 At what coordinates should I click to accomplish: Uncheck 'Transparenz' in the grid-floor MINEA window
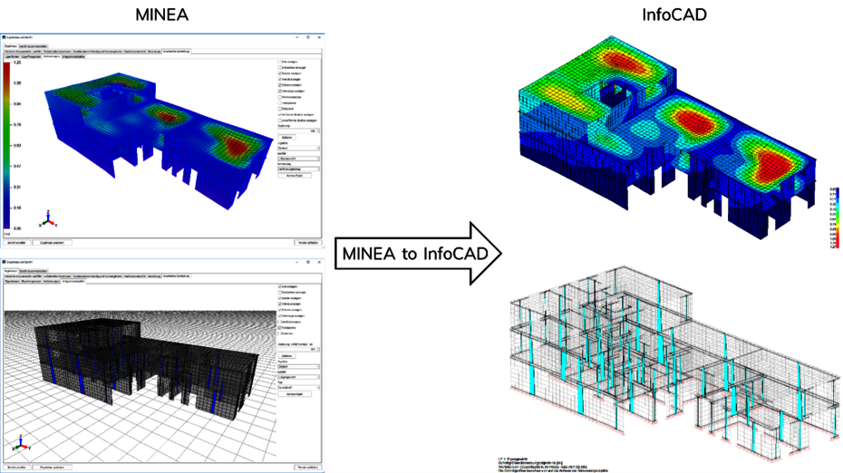coord(279,327)
